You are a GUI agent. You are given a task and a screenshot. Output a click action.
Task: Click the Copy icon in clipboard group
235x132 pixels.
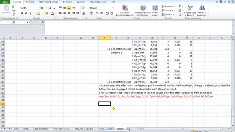tap(13, 10)
